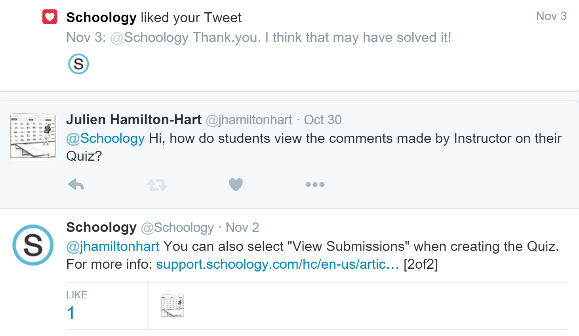Click the Oct 30 tweet timestamp
The height and width of the screenshot is (336, 579).
[322, 120]
